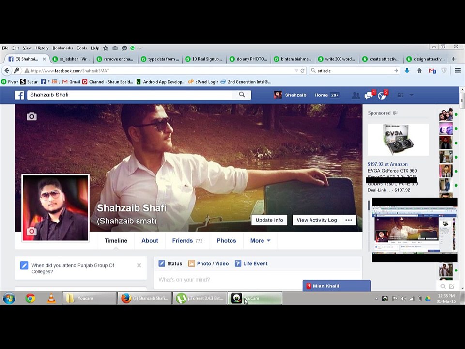This screenshot has width=465, height=349.
Task: Click the cPanel Login bookmark
Action: 203,82
